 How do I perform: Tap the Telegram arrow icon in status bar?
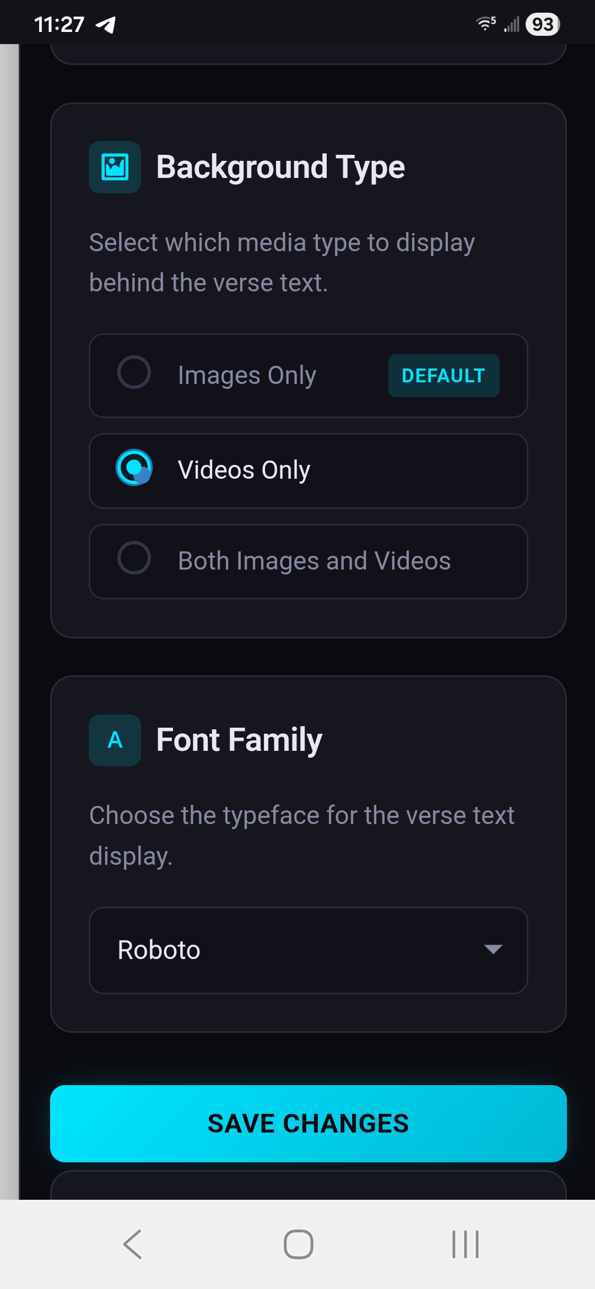[x=106, y=23]
